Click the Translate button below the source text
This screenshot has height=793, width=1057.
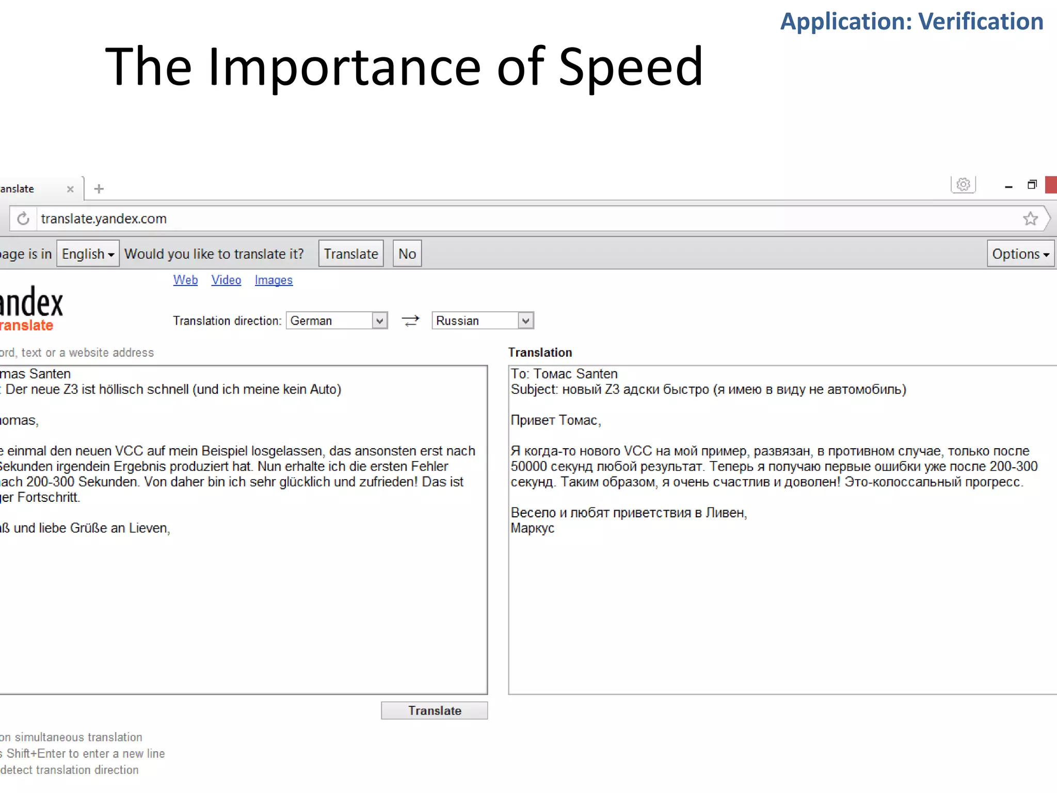click(x=435, y=711)
